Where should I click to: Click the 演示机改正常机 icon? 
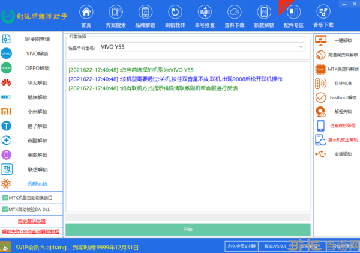320,140
